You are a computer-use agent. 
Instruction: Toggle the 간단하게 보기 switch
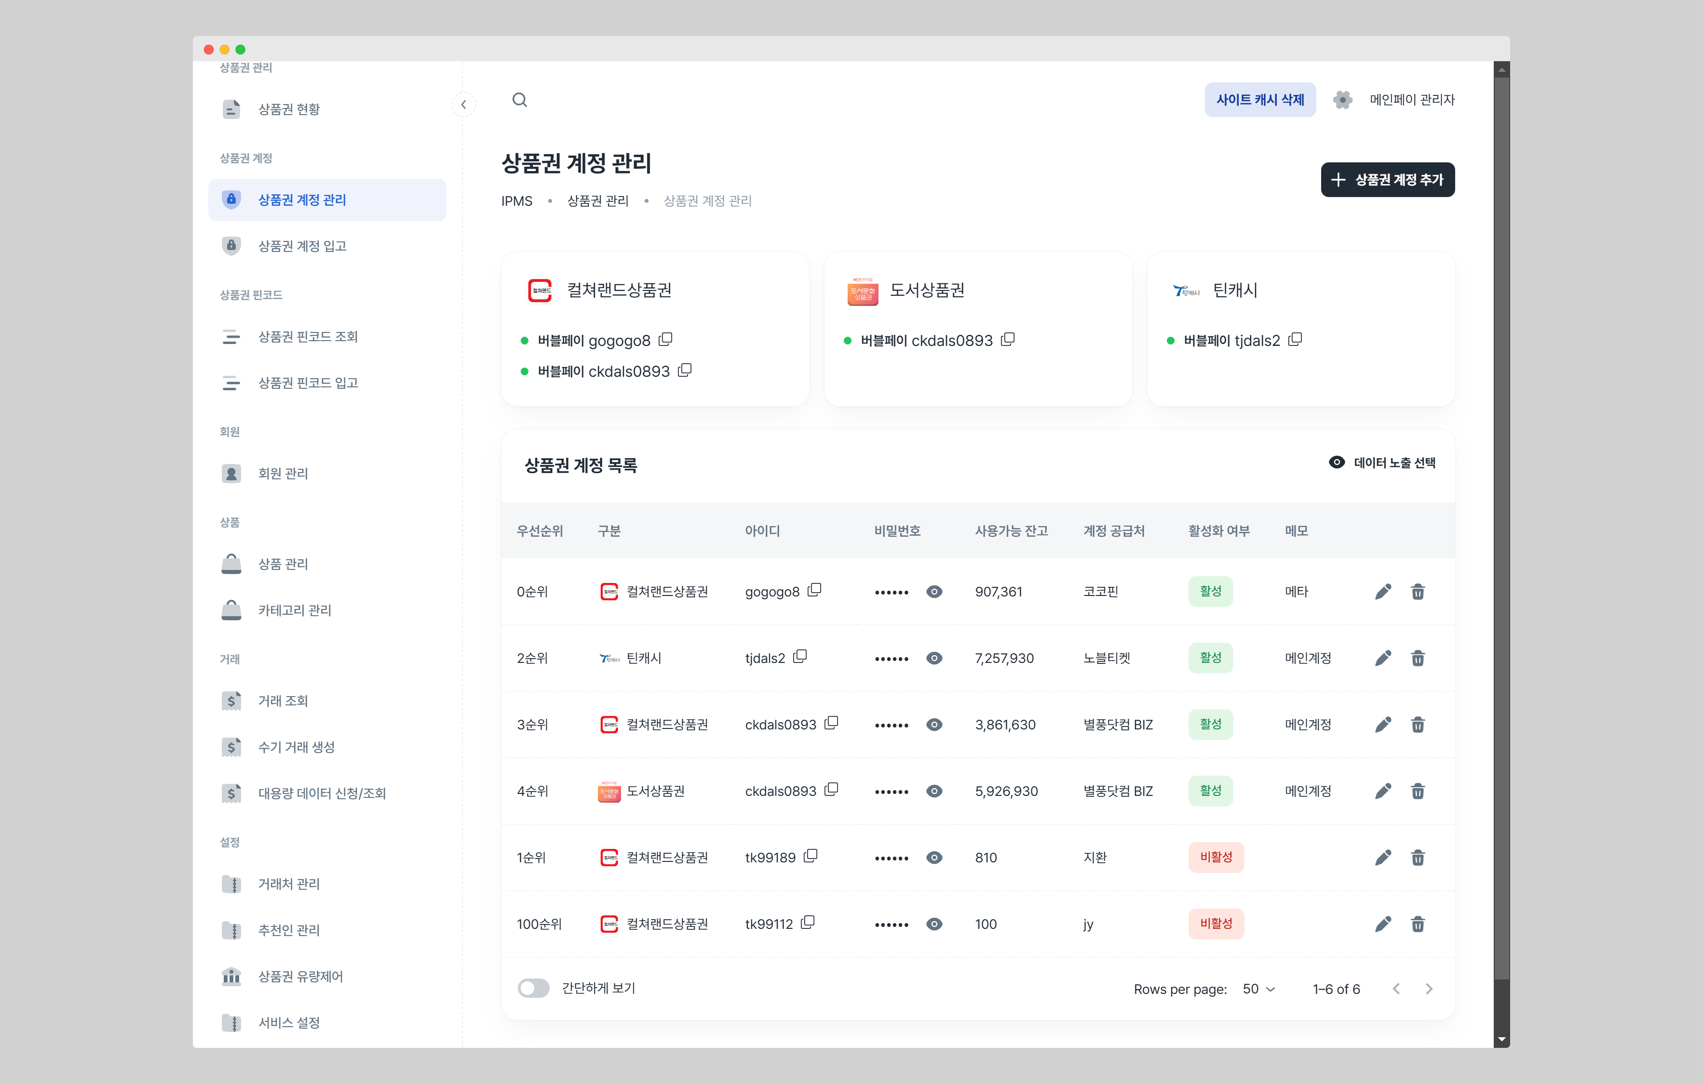(x=533, y=988)
